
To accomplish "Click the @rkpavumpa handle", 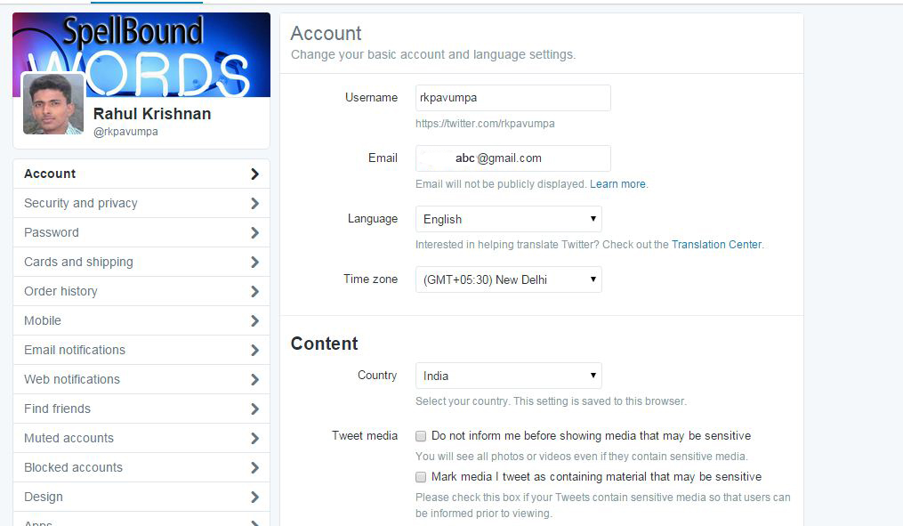I will 125,132.
